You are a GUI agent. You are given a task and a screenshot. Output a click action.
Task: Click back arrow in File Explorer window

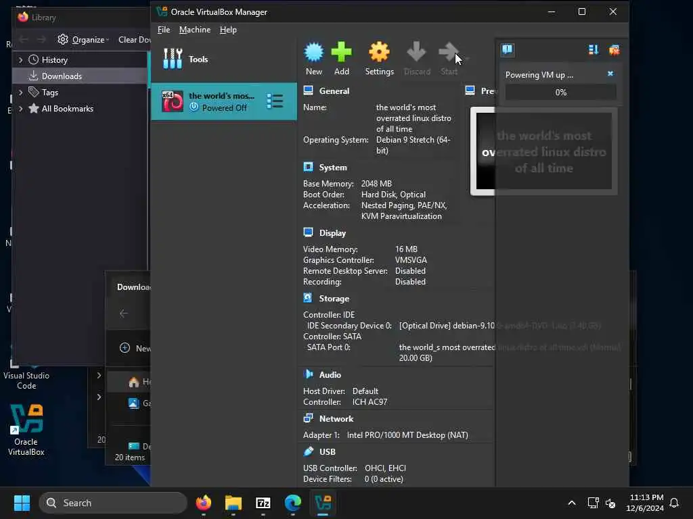pyautogui.click(x=124, y=314)
